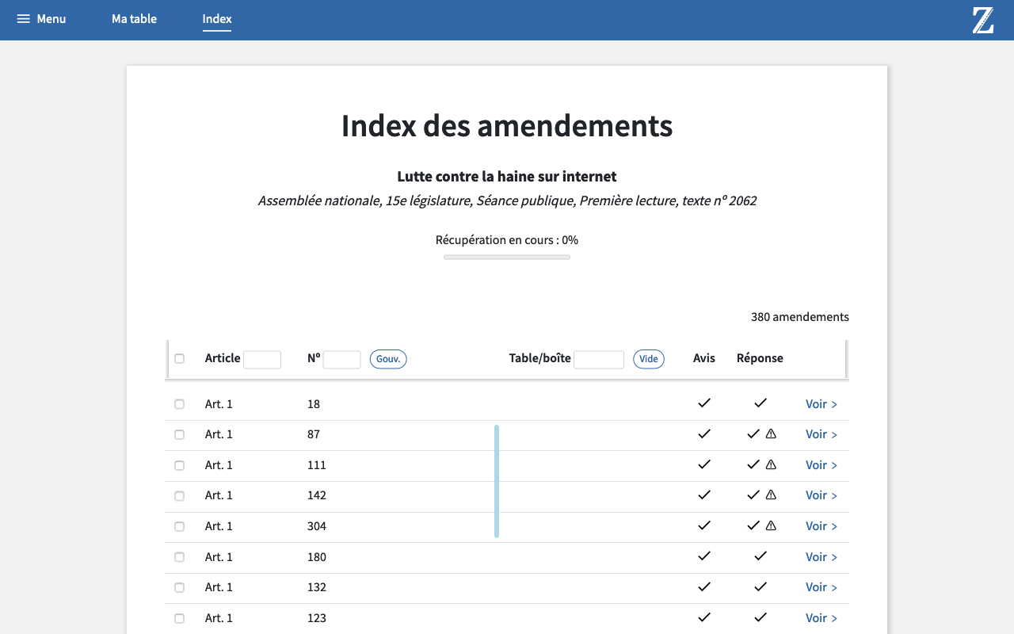Click warning triangle on amendment 87
Viewport: 1014px width, 634px height.
point(771,434)
